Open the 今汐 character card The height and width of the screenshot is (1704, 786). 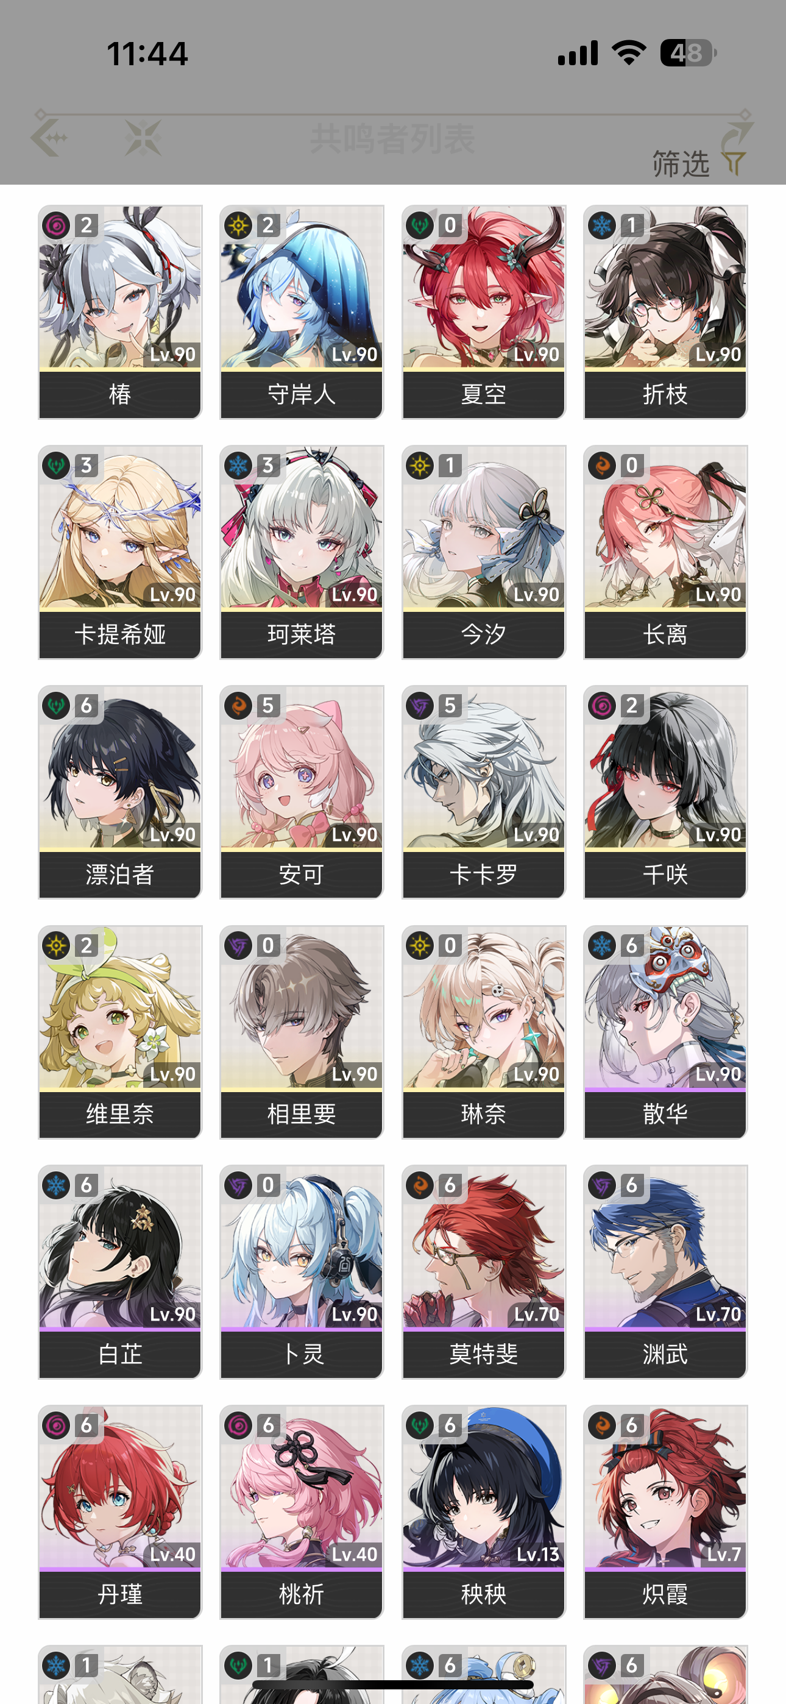click(484, 552)
